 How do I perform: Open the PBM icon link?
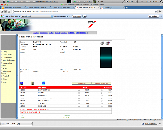click(x=44, y=83)
